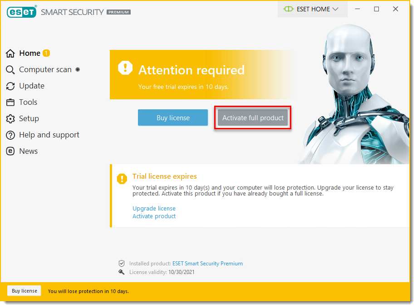Click the Home house icon in sidebar

coord(10,54)
